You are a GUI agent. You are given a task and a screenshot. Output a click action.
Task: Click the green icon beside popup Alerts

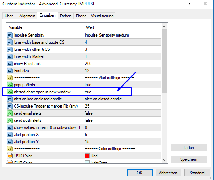click(10, 85)
